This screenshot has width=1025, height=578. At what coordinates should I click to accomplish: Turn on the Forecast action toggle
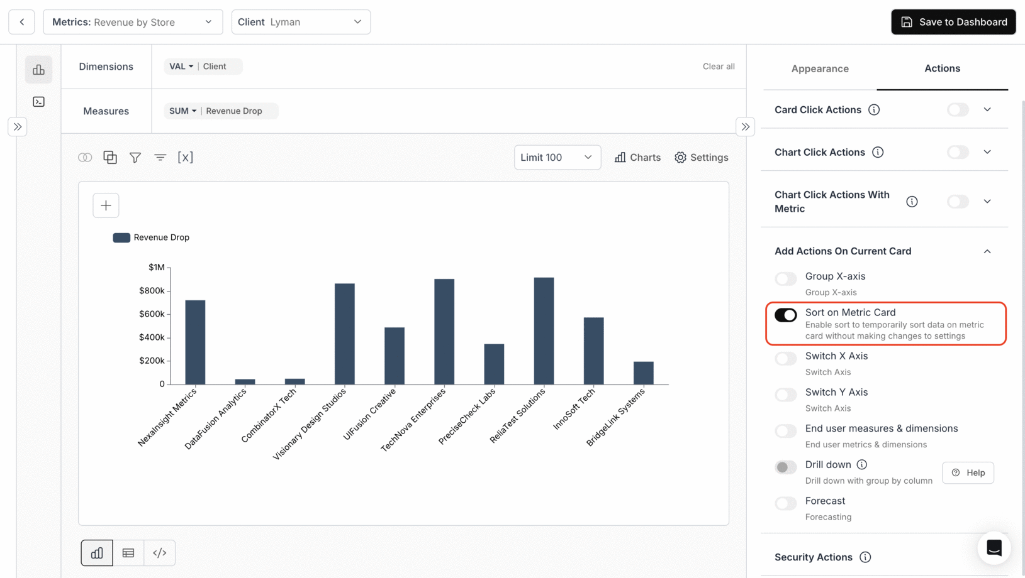tap(785, 503)
